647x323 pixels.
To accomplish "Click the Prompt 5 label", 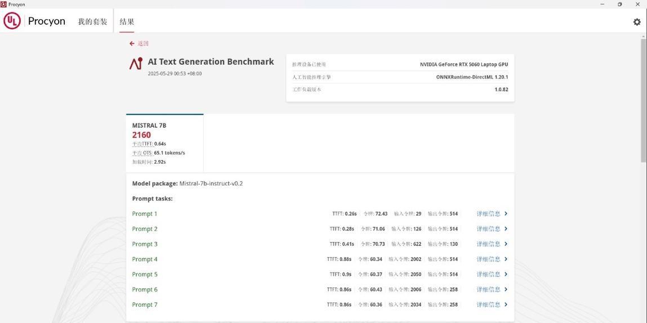I will [144, 274].
